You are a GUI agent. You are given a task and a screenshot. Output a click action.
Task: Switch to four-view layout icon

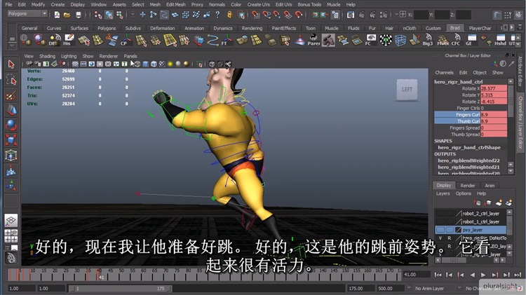click(11, 236)
